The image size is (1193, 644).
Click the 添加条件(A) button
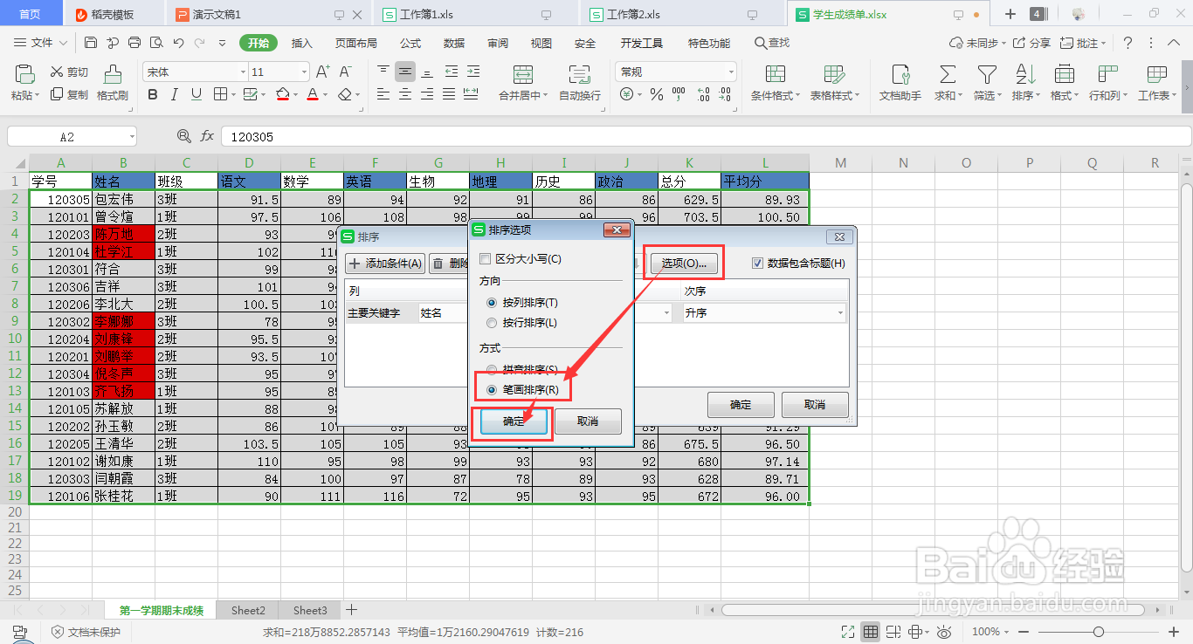pyautogui.click(x=383, y=263)
